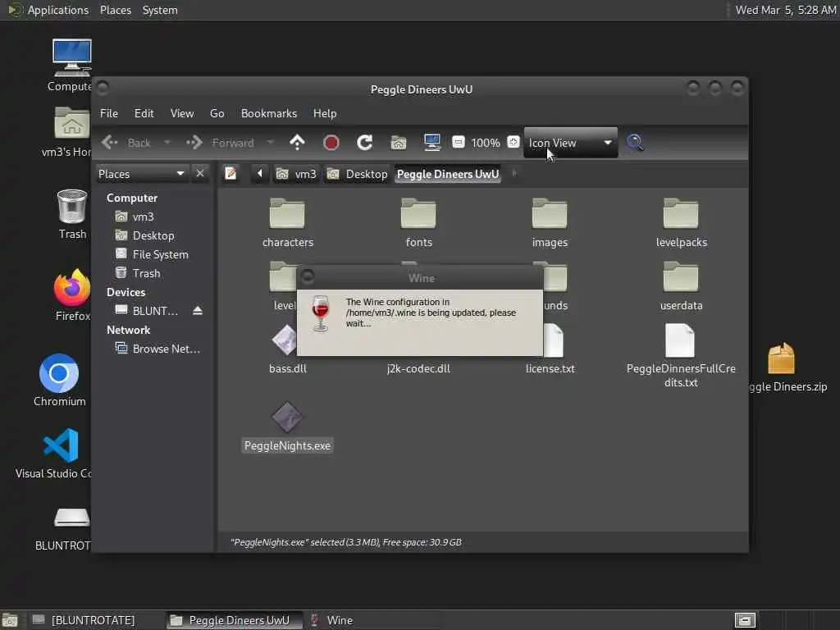Open the Edit menu
The image size is (840, 630).
(144, 113)
